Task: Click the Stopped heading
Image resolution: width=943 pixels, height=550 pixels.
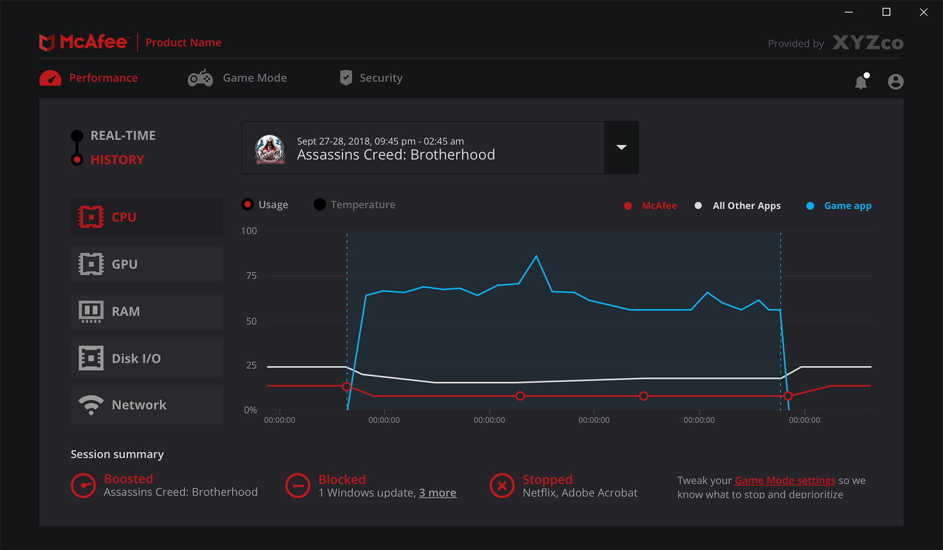Action: (x=547, y=479)
